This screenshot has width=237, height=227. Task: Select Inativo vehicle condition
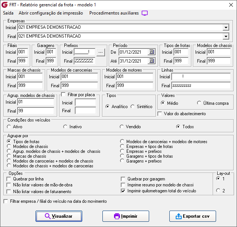(65, 127)
